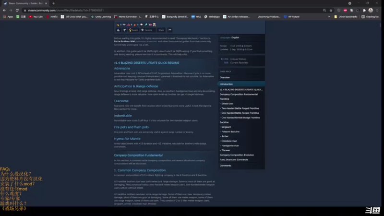
Task: Click the thumbs down rate button
Action: pos(125,30)
